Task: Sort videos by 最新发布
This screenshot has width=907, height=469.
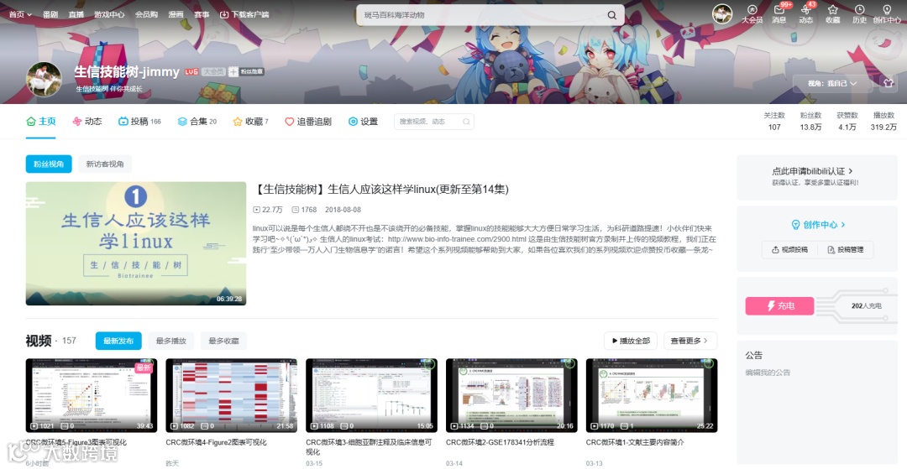Action: click(118, 341)
